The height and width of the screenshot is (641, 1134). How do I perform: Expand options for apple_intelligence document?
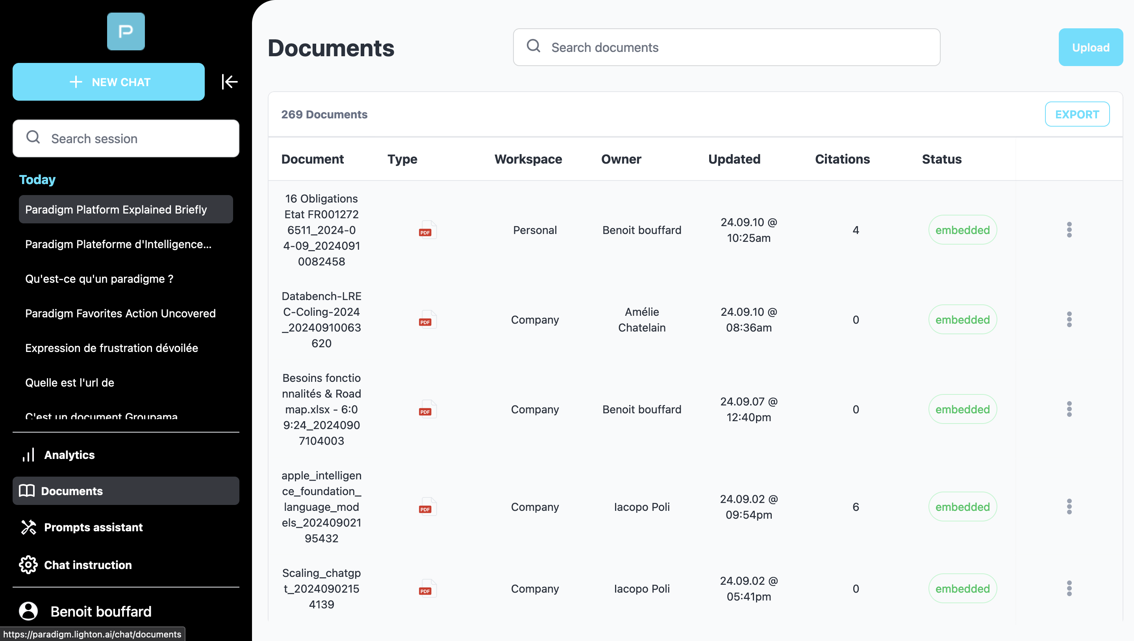click(1069, 507)
